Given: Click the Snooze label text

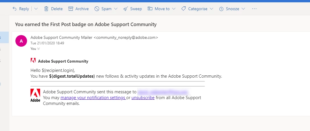Looking at the screenshot, I should tap(232, 9).
